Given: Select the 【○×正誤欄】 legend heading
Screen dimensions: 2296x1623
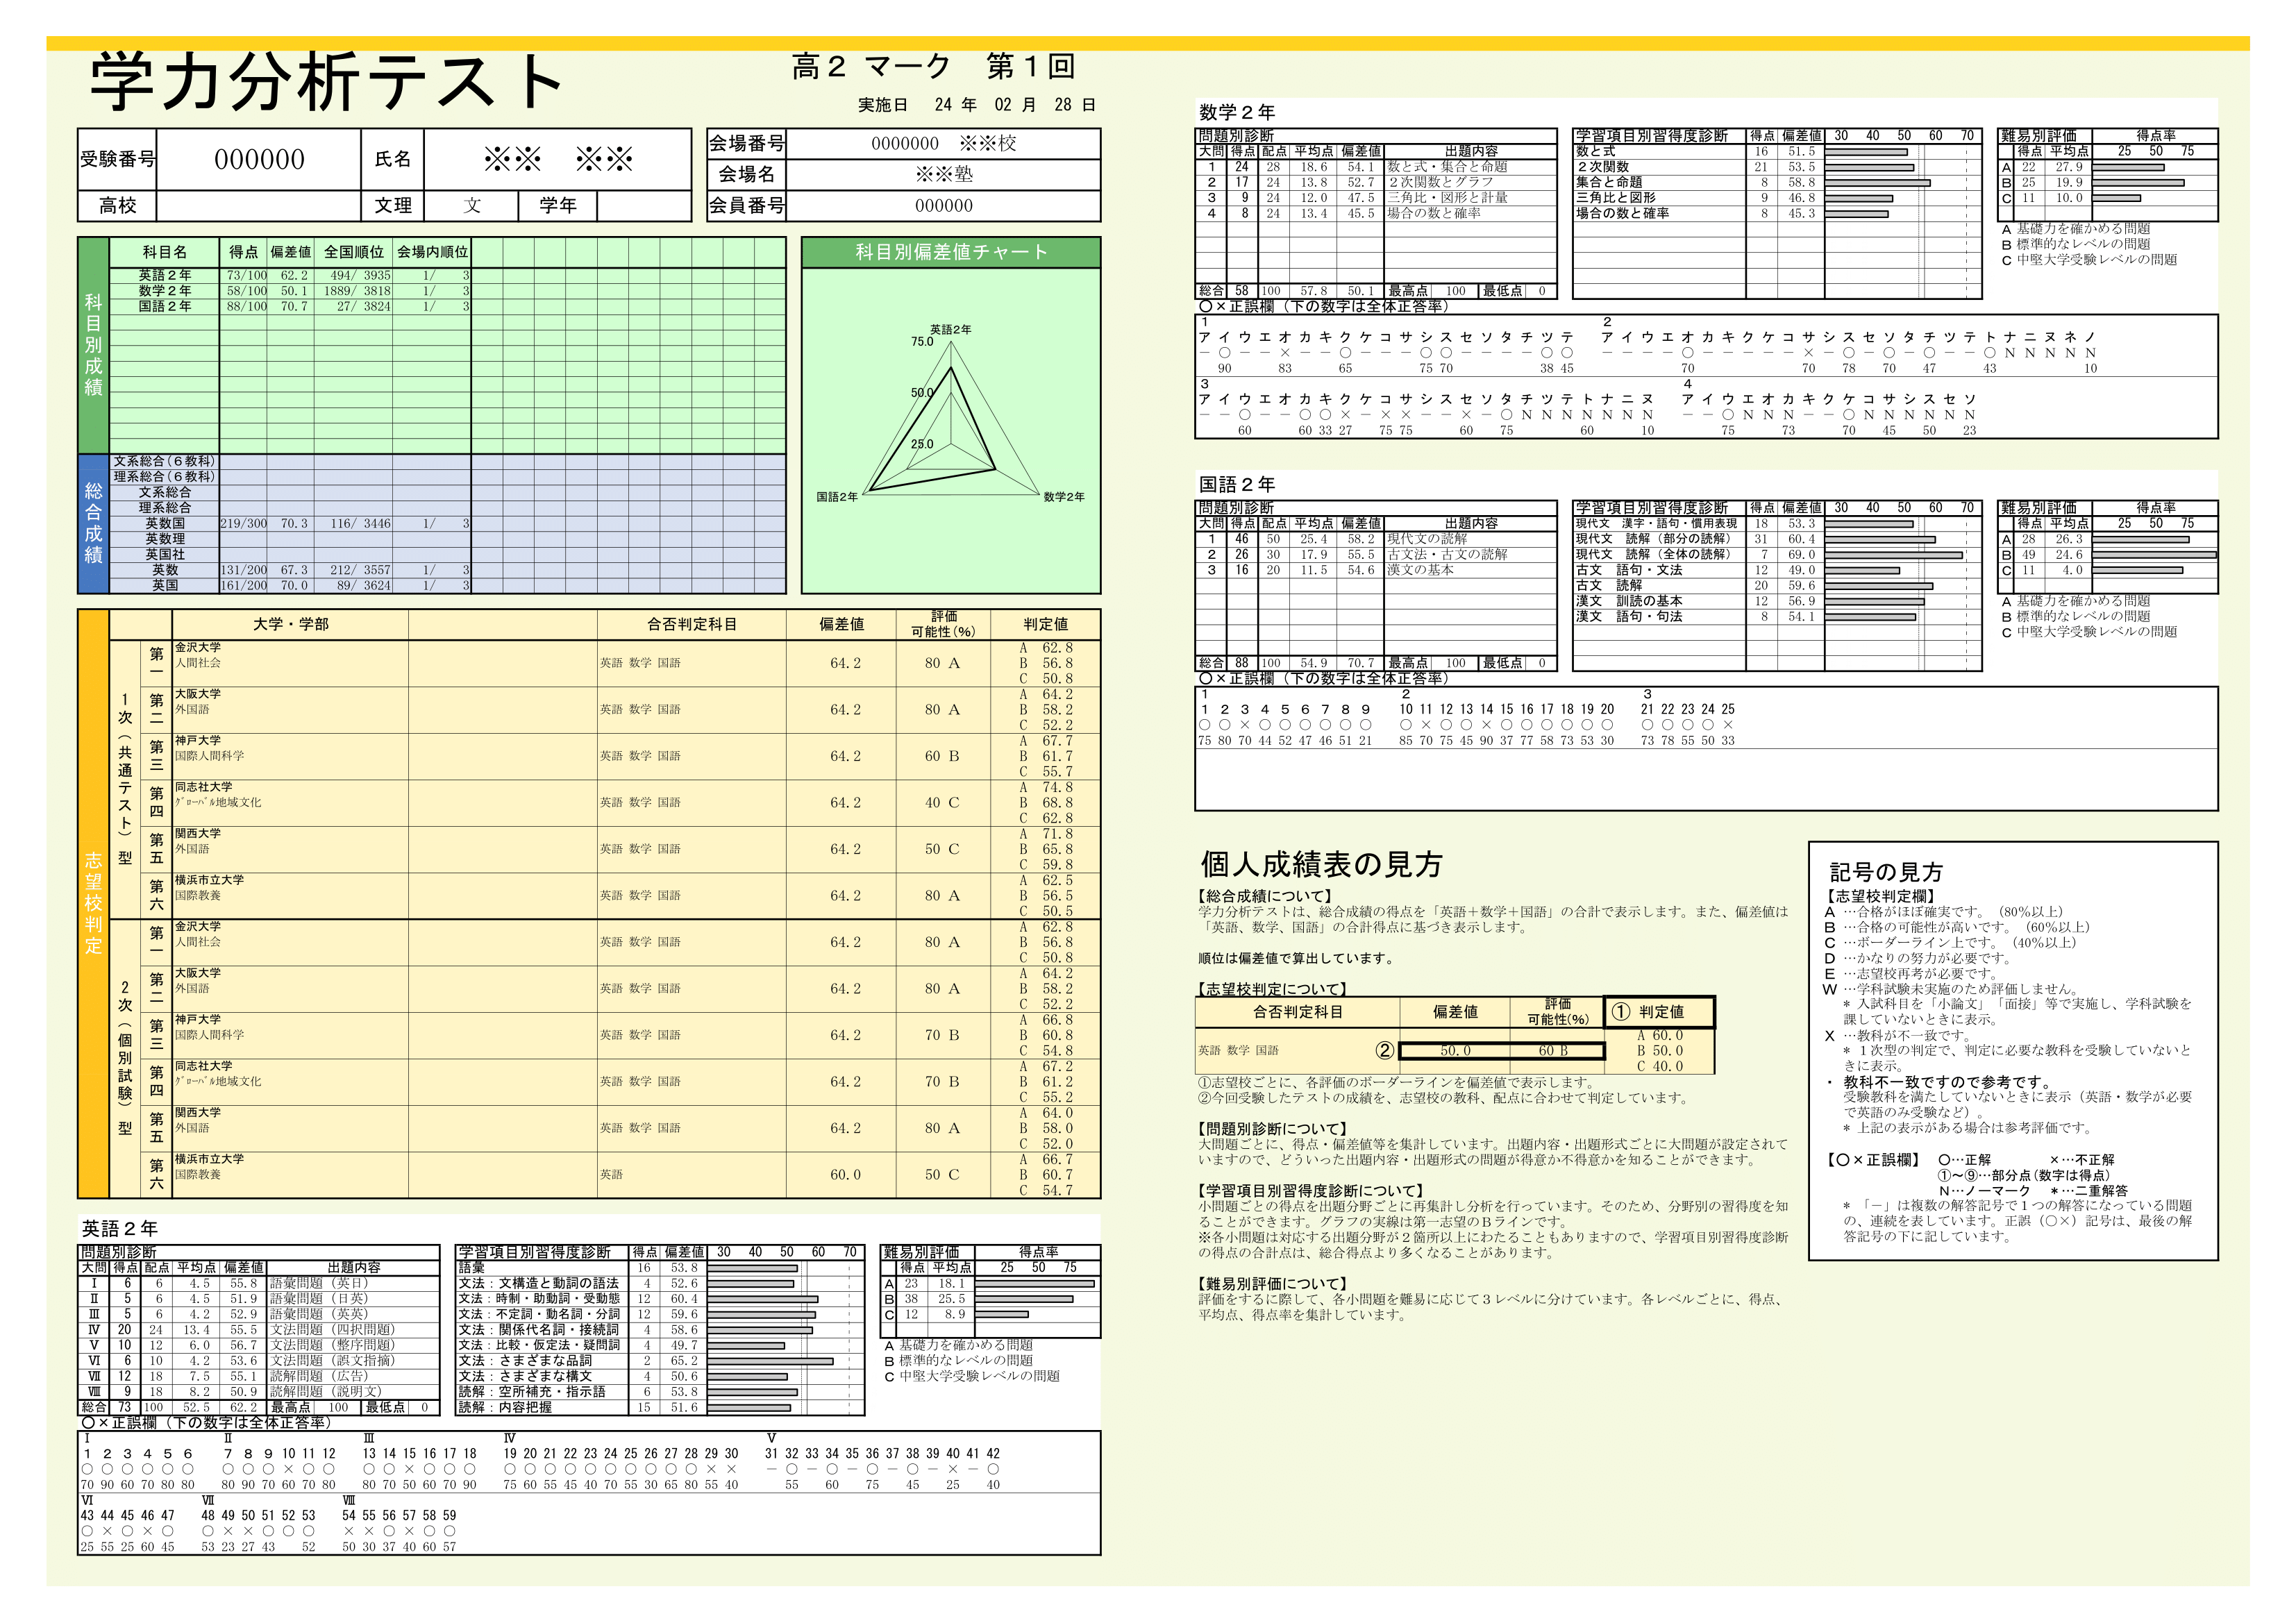Looking at the screenshot, I should 1873,1159.
